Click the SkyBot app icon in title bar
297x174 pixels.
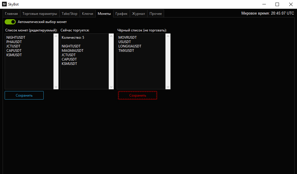4,4
